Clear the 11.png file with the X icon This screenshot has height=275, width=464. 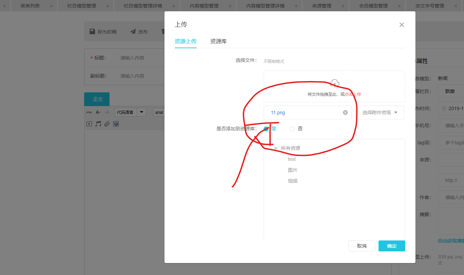[345, 113]
